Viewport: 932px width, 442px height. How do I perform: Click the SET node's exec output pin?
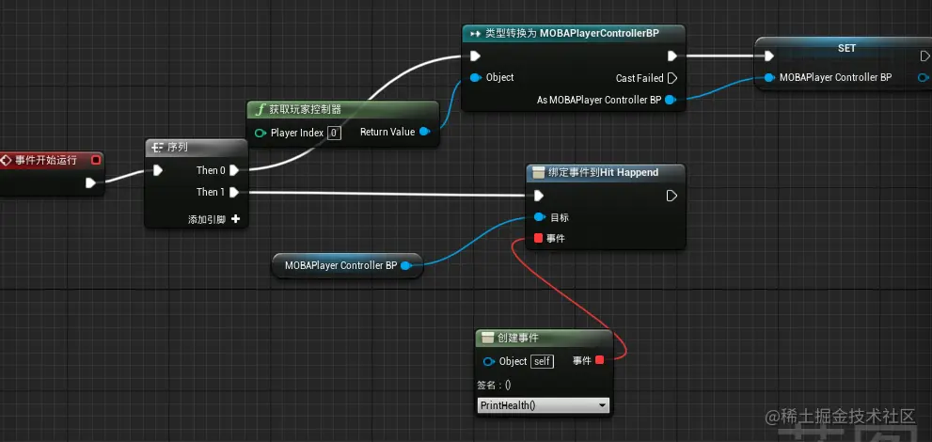point(924,55)
